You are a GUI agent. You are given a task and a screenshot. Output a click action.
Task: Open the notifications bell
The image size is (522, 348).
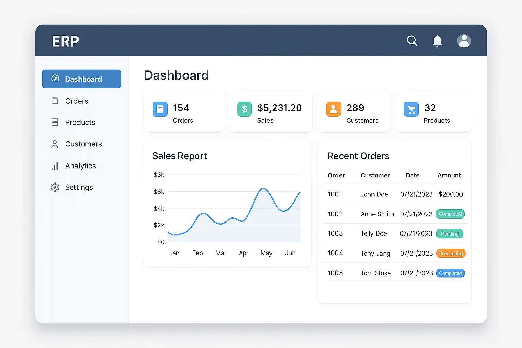click(x=437, y=41)
